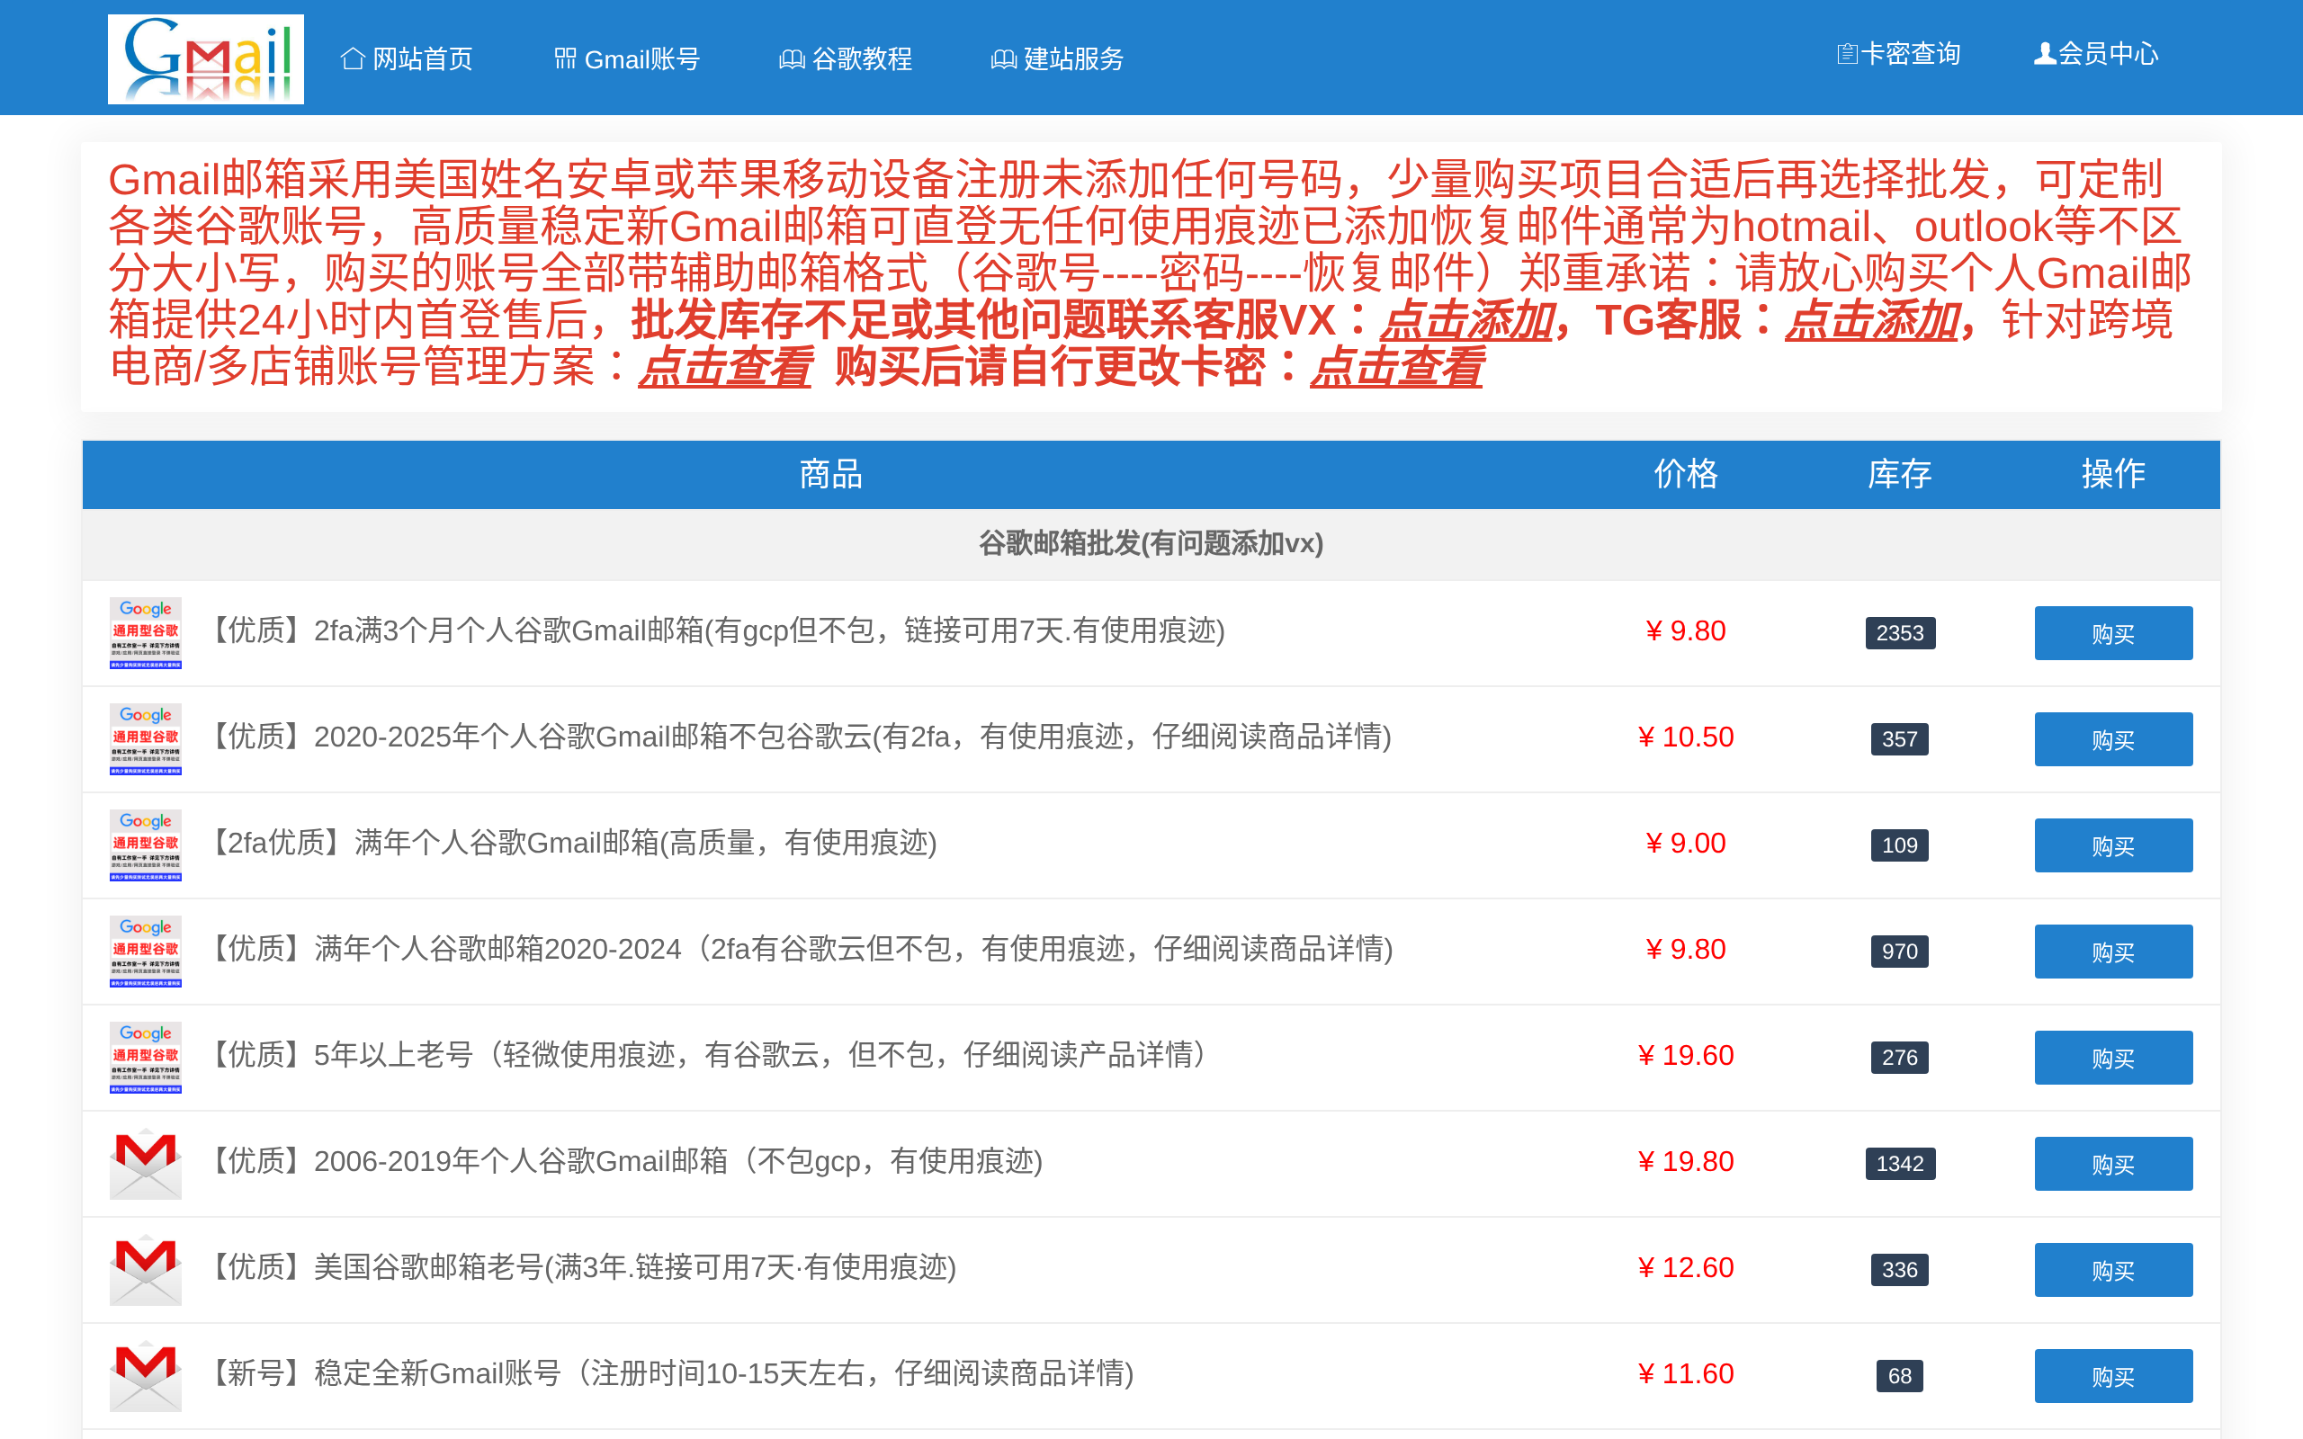Click the stock badge 1342

pyautogui.click(x=1899, y=1163)
